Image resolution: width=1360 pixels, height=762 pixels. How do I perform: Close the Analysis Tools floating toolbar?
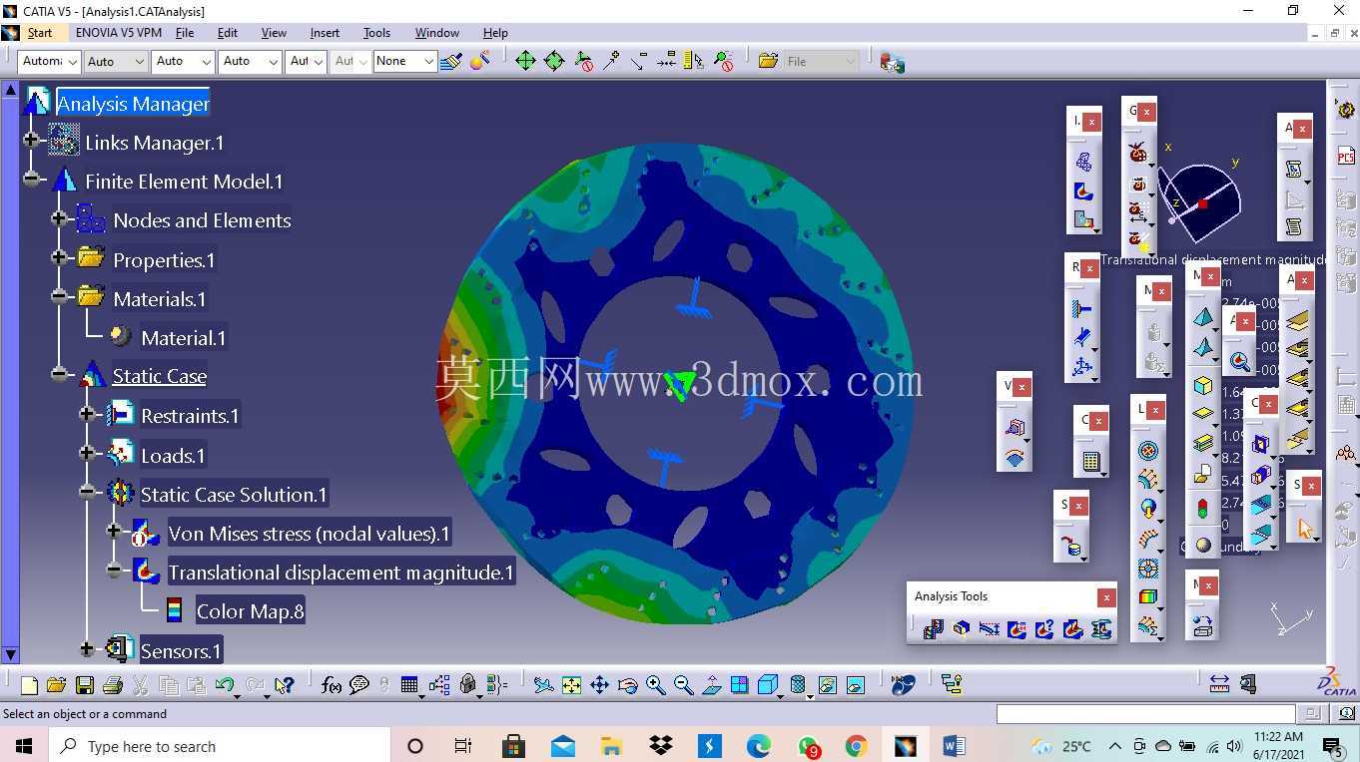(x=1105, y=597)
